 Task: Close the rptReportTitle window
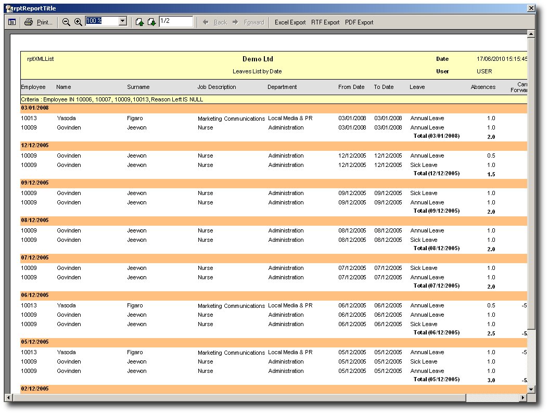(531, 8)
